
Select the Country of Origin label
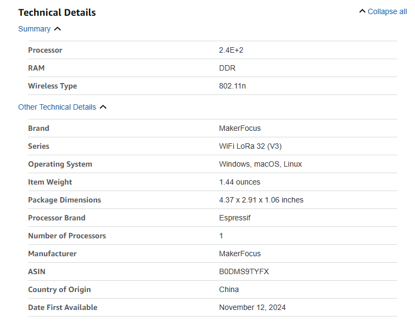(x=60, y=290)
